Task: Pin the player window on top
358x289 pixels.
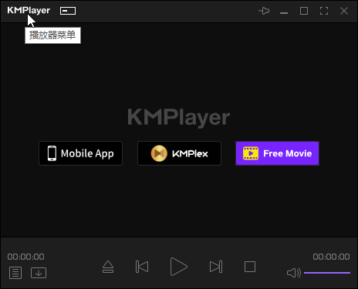Action: pyautogui.click(x=264, y=11)
